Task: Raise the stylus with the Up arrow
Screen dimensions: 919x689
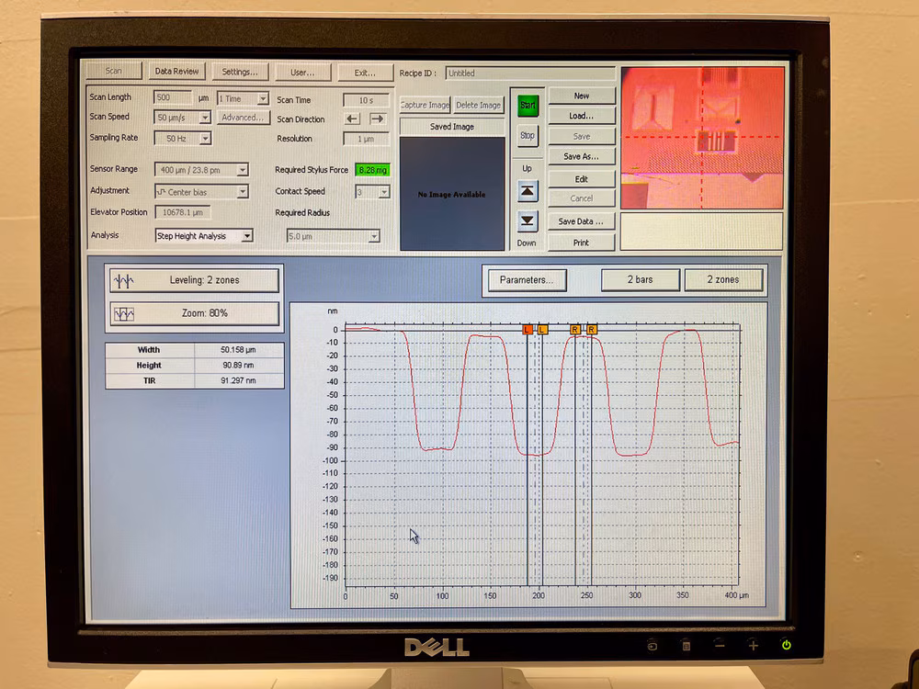Action: (528, 191)
